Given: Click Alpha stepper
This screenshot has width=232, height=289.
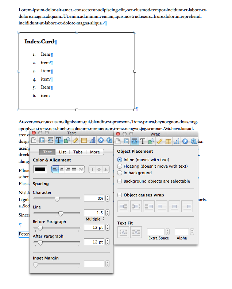Looking at the screenshot, I should pos(192,231).
